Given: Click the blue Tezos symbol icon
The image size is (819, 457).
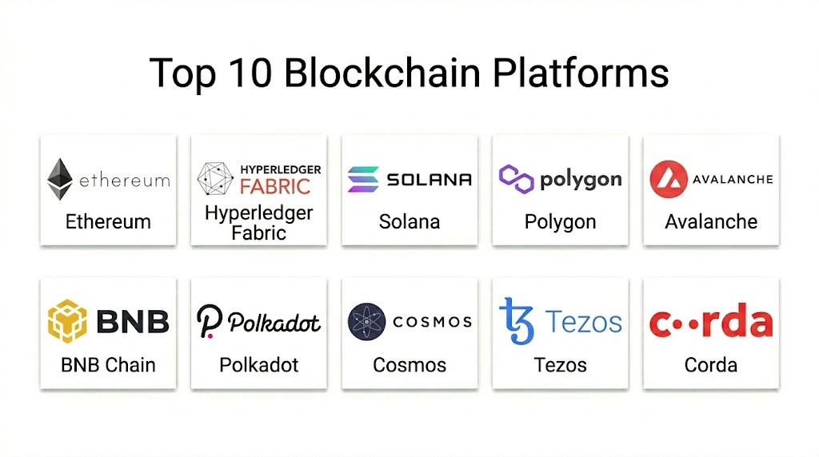Looking at the screenshot, I should (517, 321).
